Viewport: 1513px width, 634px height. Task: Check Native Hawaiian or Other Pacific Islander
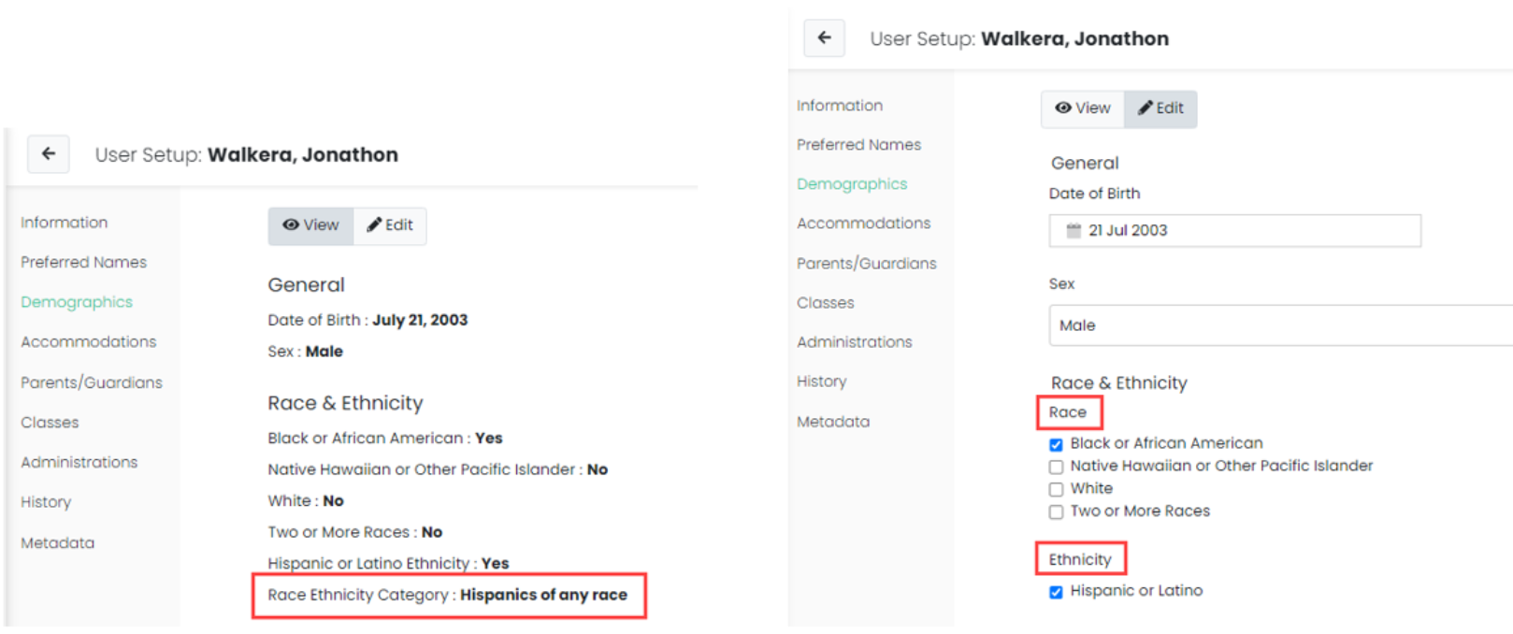[1056, 467]
